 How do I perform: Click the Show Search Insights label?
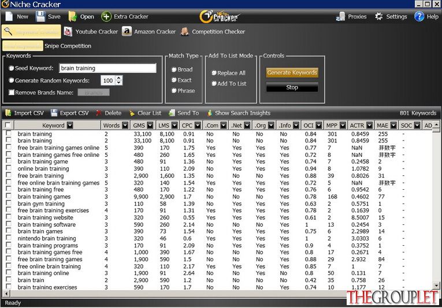243,113
